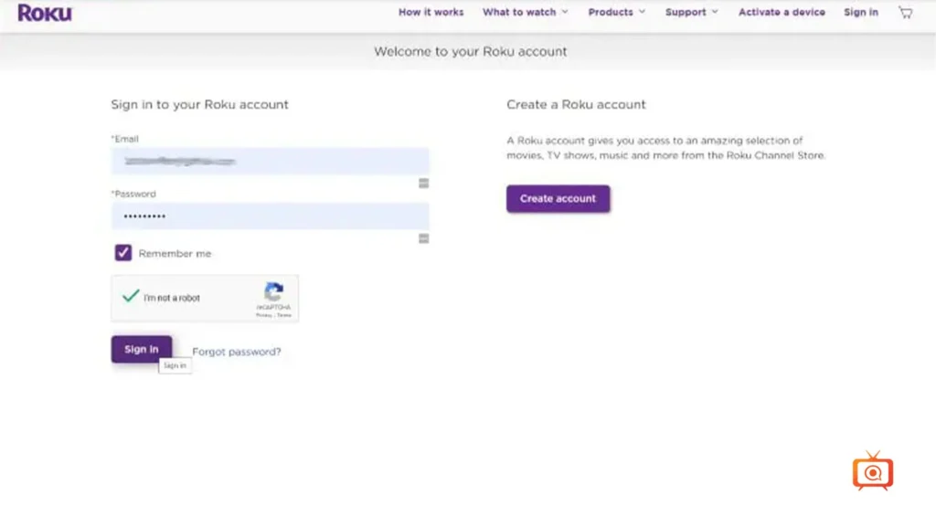Image resolution: width=936 pixels, height=526 pixels.
Task: Open the reCAPTCHA Privacy link
Action: tap(264, 315)
